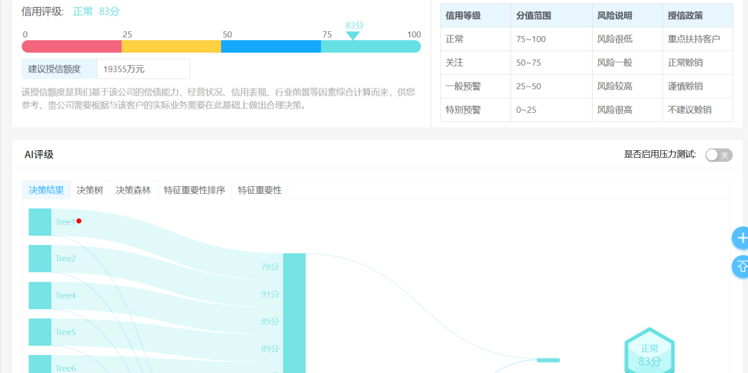Select the Tree4 node in Sankey chart
This screenshot has height=373, width=748.
40,295
